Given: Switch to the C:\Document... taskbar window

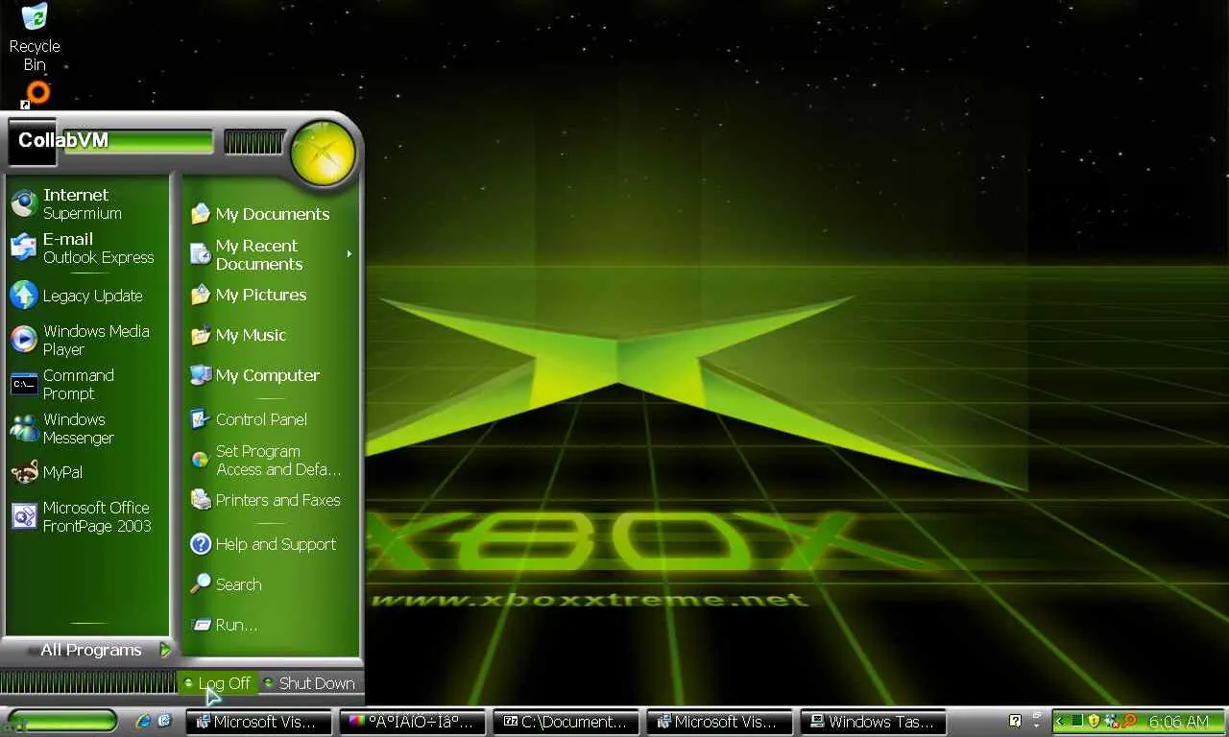Looking at the screenshot, I should (x=566, y=722).
